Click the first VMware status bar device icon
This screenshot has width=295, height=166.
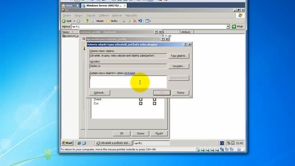198,149
